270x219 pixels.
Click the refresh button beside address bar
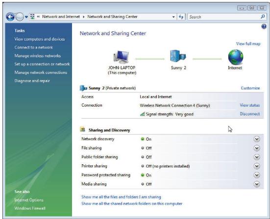(x=181, y=17)
